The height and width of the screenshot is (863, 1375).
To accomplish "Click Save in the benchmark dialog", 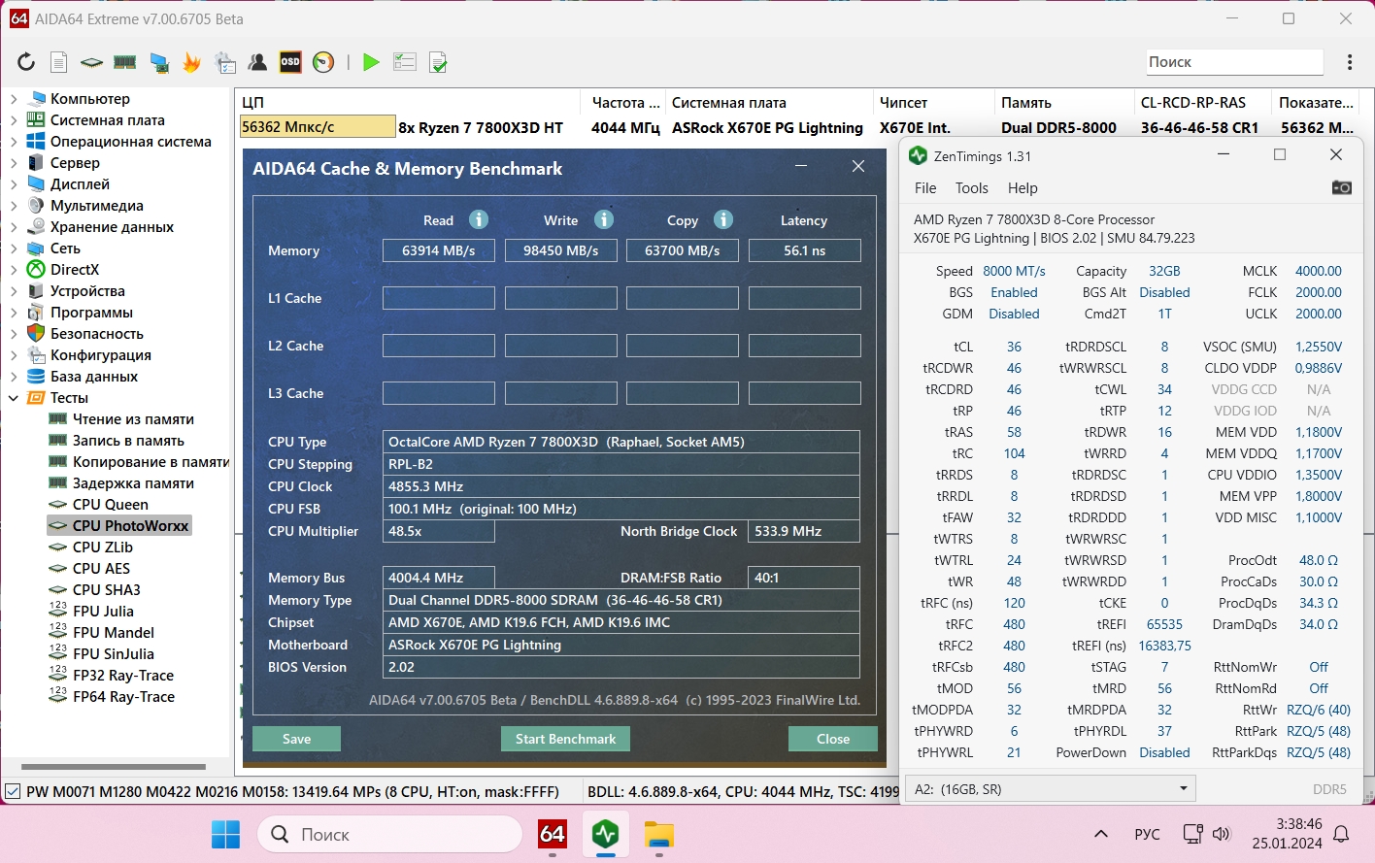I will (x=296, y=739).
